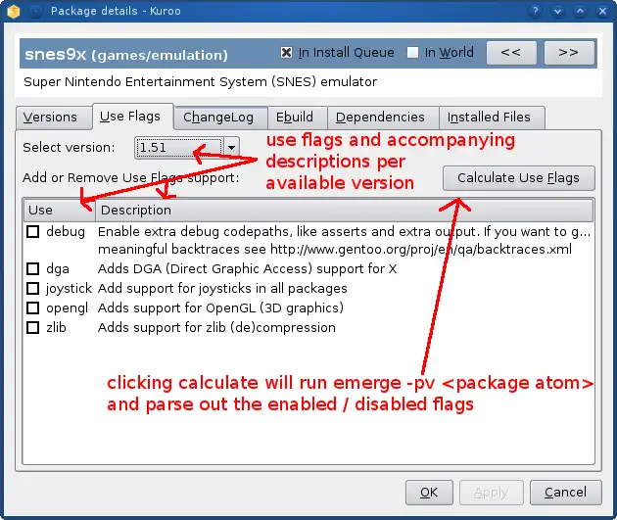
Task: Maximize the Package details window
Action: pyautogui.click(x=580, y=11)
